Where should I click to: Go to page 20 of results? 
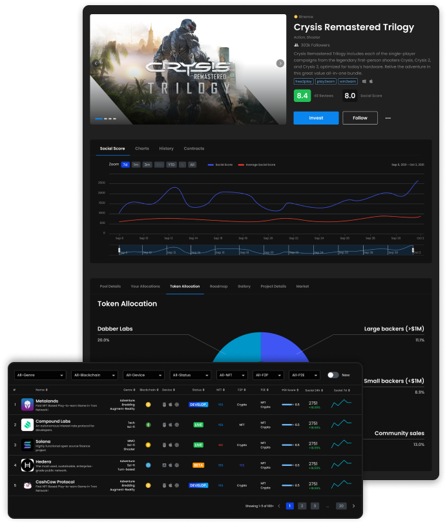[x=341, y=506]
